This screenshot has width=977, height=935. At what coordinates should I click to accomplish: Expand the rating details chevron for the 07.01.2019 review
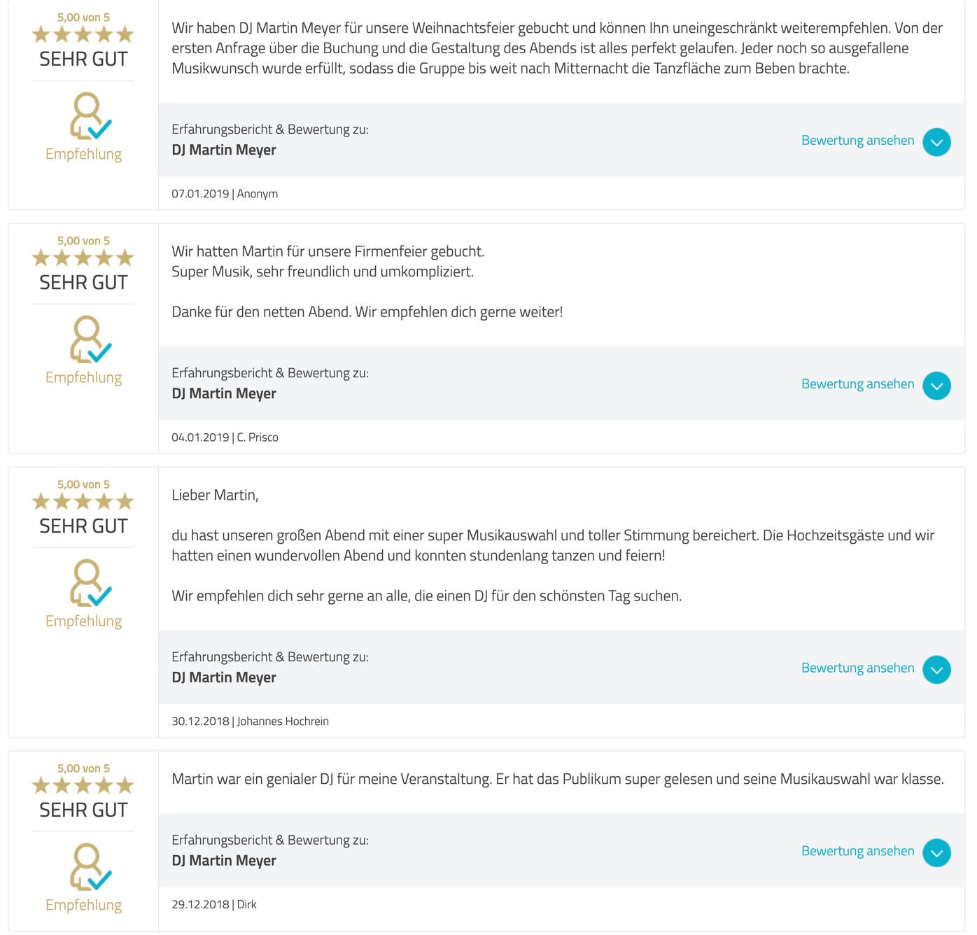click(x=936, y=142)
